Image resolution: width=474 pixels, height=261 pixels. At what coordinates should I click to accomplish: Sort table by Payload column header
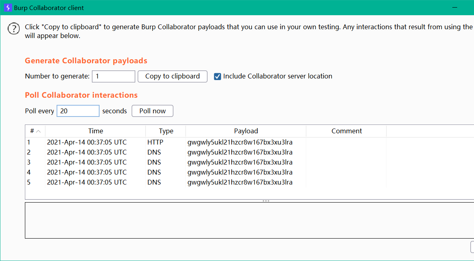click(x=246, y=131)
